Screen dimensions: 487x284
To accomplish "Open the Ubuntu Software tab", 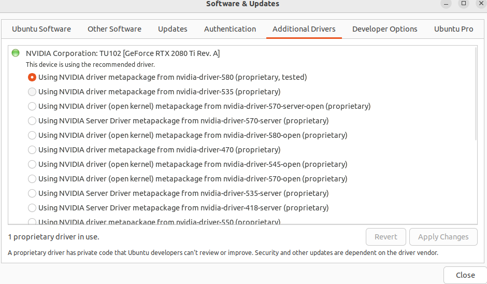I will [41, 29].
